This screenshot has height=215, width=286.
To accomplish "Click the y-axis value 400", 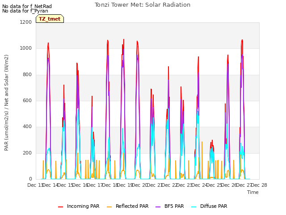I will pyautogui.click(x=27, y=126).
